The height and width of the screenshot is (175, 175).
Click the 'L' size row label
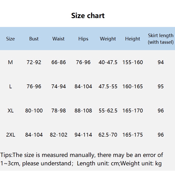[10, 86]
